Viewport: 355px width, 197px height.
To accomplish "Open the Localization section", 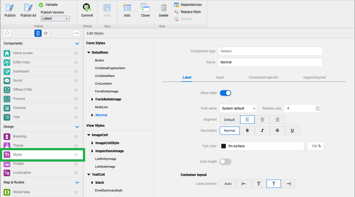I will tap(42, 173).
